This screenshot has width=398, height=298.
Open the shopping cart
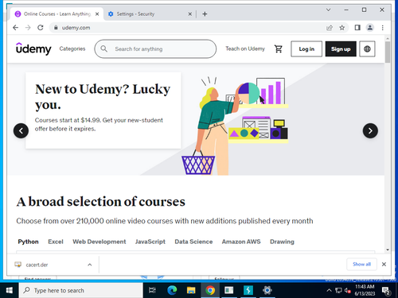pos(279,48)
